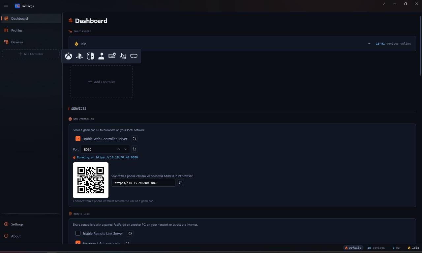Viewport: 422px width, 253px height.
Task: Open the Dashboard page in sidebar
Action: (31, 18)
